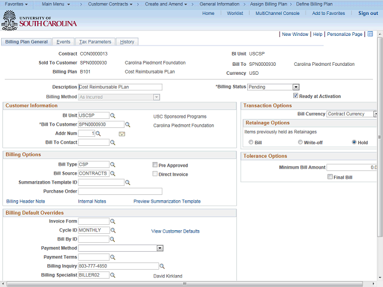Toggle Ready at Activation checkbox
383x287 pixels.
[x=296, y=96]
